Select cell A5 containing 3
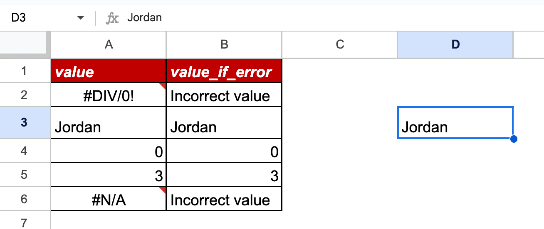The image size is (544, 229). point(109,176)
